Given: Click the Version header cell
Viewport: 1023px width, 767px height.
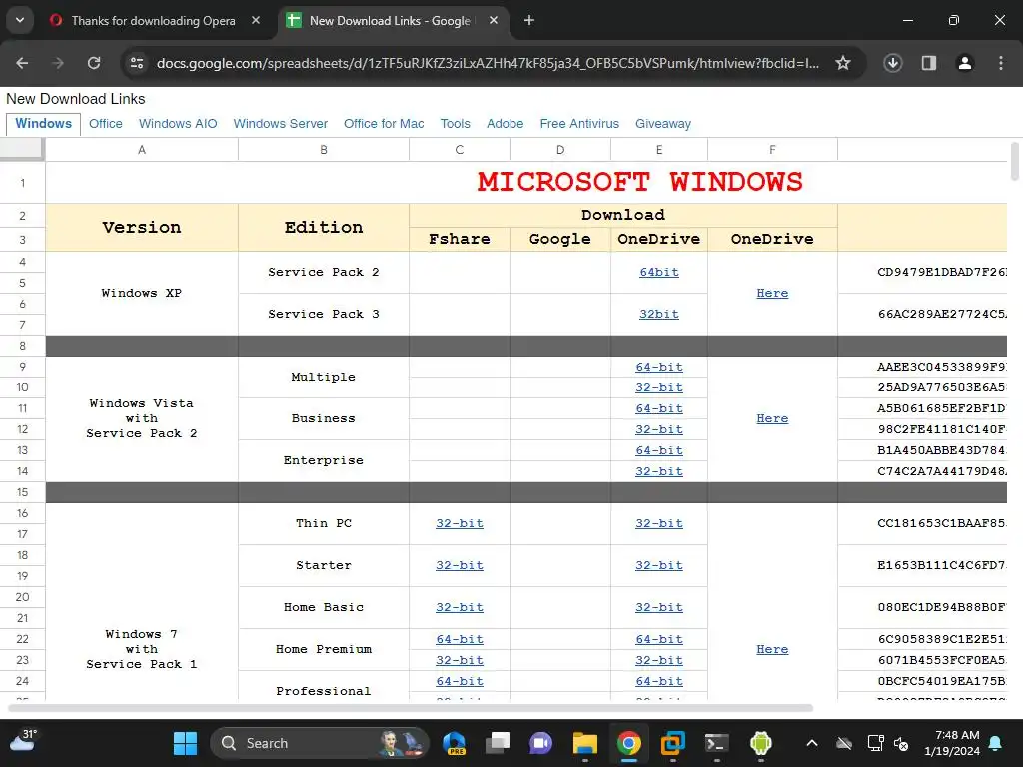Looking at the screenshot, I should coord(142,227).
